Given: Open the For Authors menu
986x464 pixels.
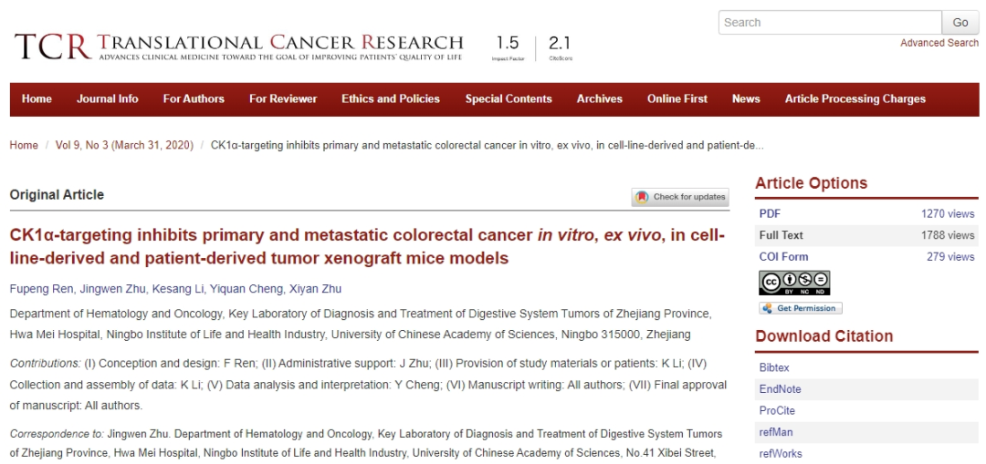Looking at the screenshot, I should click(194, 99).
